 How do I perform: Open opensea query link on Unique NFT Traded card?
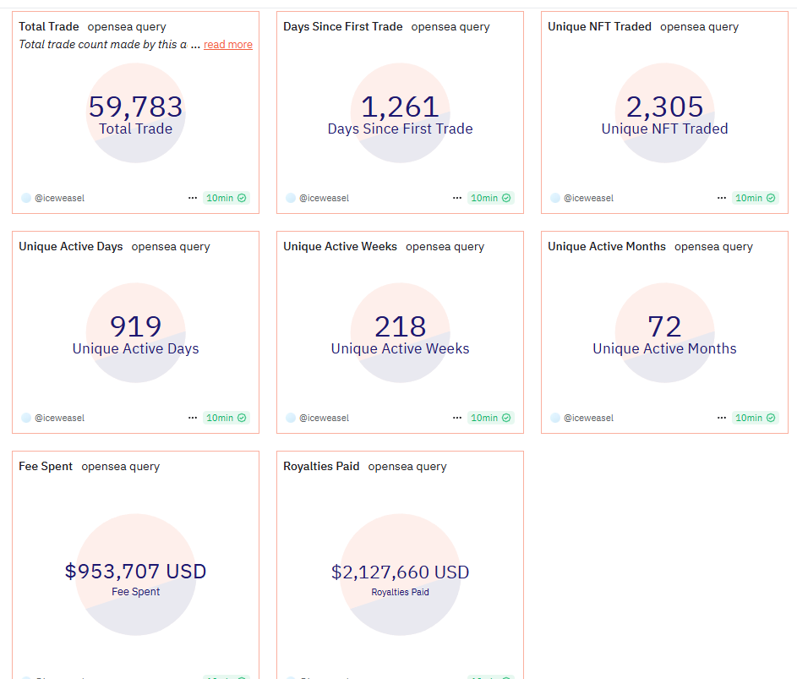(700, 27)
